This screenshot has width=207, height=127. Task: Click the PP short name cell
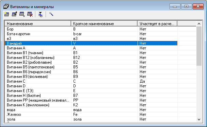pos(105,100)
